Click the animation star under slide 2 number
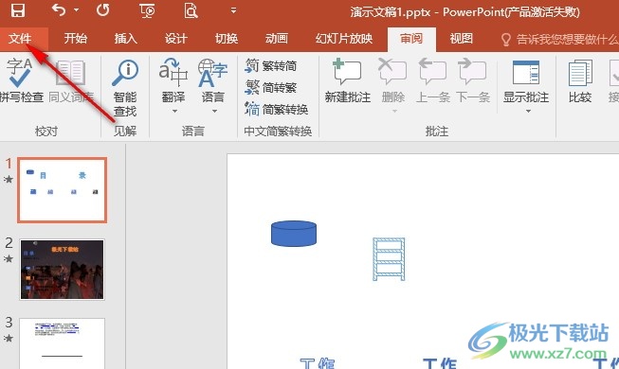619x369 pixels. click(8, 259)
